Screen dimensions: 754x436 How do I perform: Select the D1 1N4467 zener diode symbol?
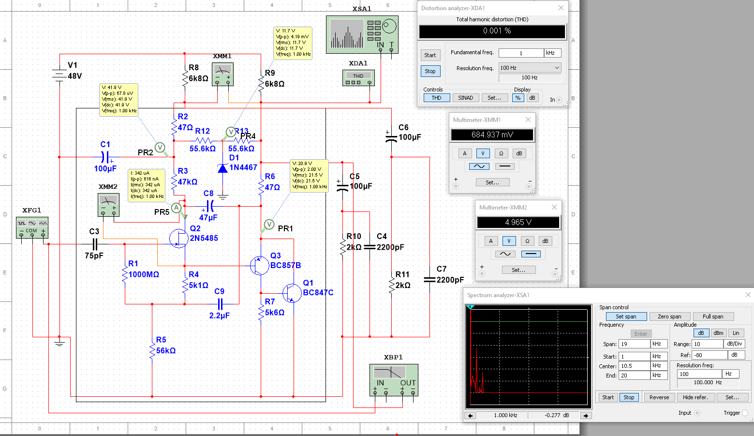tap(222, 168)
